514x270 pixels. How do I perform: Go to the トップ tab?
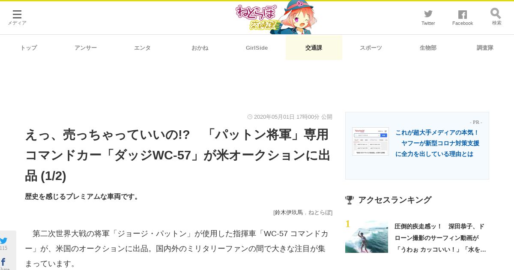(29, 48)
